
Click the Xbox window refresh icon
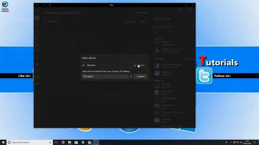[43, 5]
